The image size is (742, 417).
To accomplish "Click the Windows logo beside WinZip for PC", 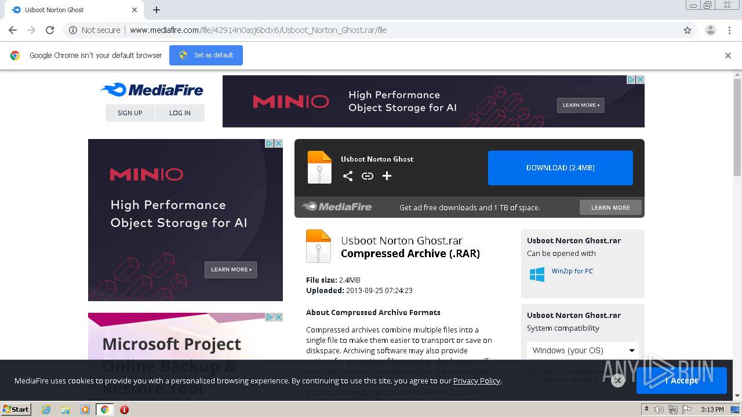I will pos(537,275).
